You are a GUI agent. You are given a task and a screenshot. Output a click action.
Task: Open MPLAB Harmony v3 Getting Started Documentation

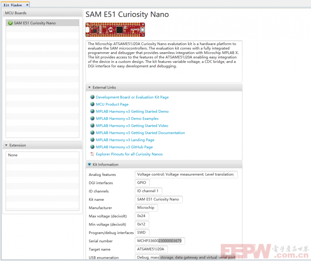click(141, 133)
